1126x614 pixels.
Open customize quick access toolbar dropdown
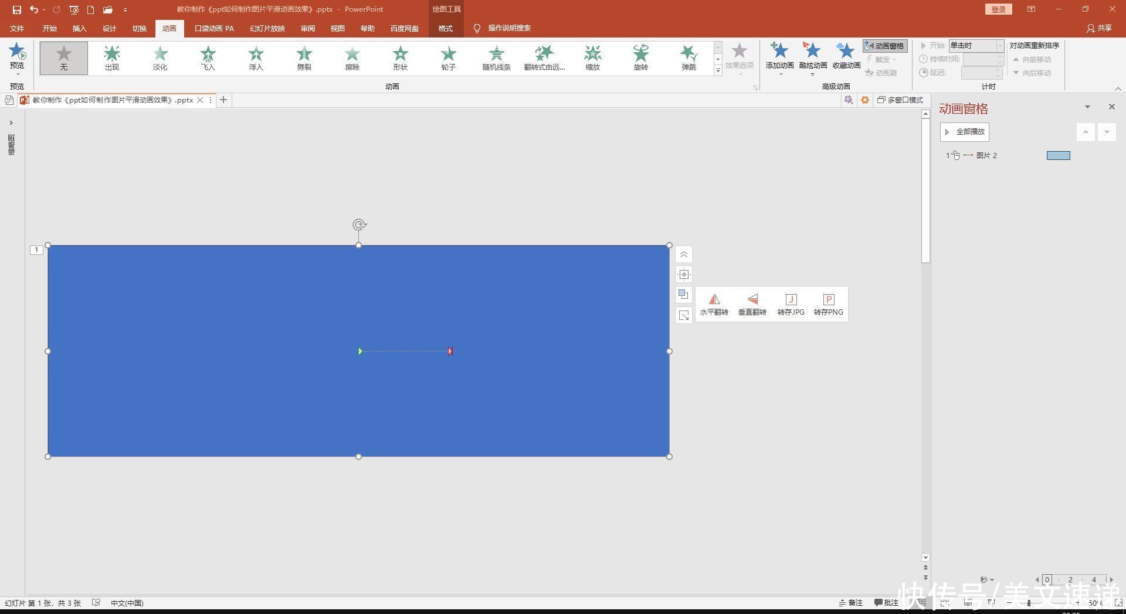click(125, 9)
